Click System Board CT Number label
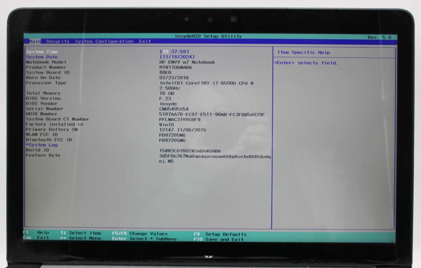This screenshot has width=421, height=268. pos(58,119)
